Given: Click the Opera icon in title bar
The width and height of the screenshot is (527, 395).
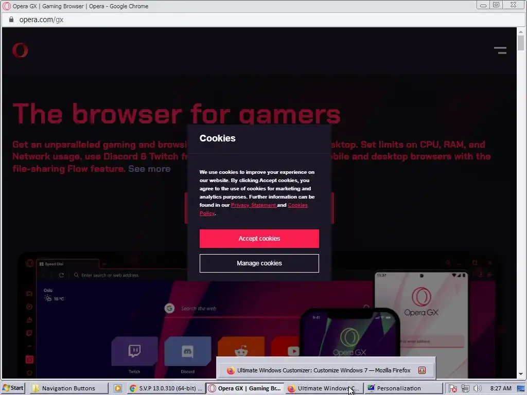Looking at the screenshot, I should (6, 6).
